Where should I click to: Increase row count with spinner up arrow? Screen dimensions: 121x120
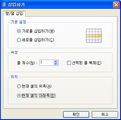(x=55, y=62)
